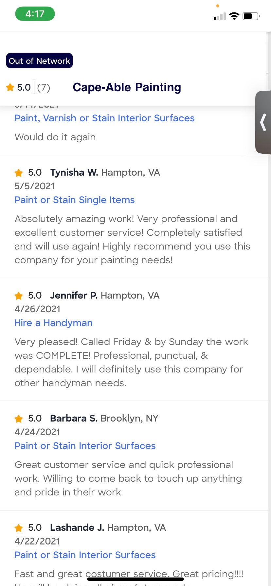Tap the star beside Jennifer P.'s rating
Screen dimensions: 271x586
[19, 296]
